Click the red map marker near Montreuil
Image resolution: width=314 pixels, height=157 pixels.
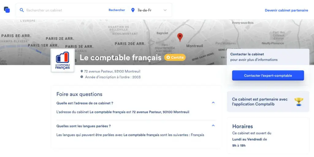(180, 37)
